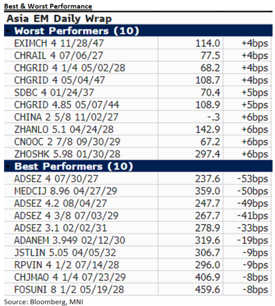Click the -8bps change for FOSUNI
Screen dimensions: 275x306
coord(255,290)
